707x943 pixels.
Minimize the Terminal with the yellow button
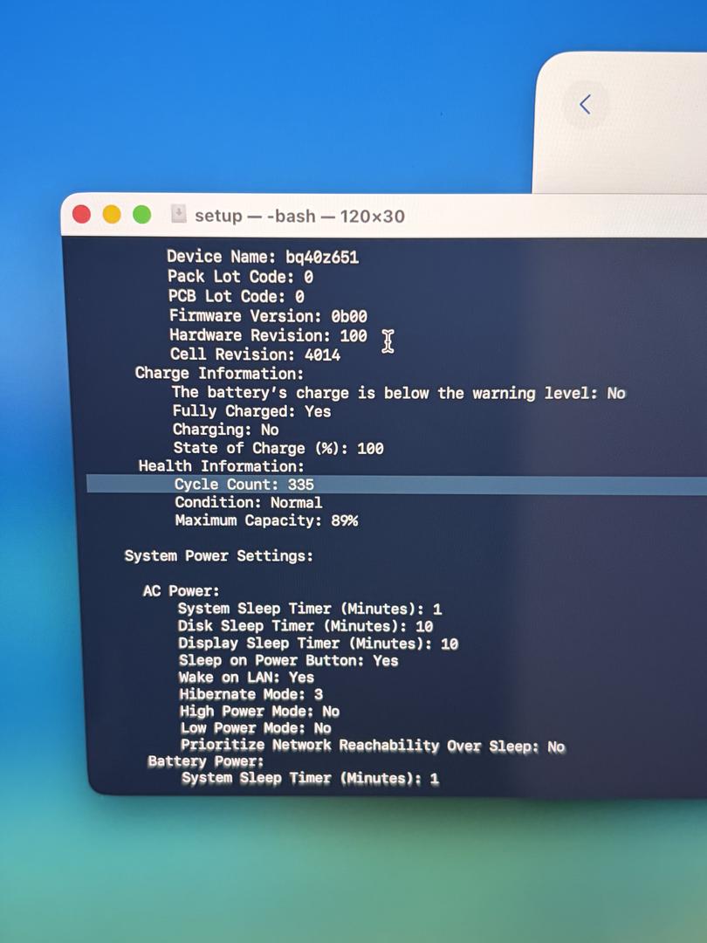coord(112,215)
